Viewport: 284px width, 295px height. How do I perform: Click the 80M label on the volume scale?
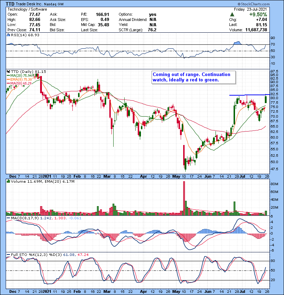click(274, 184)
